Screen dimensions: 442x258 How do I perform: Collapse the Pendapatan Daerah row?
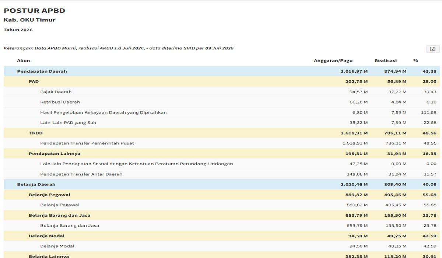222,71
